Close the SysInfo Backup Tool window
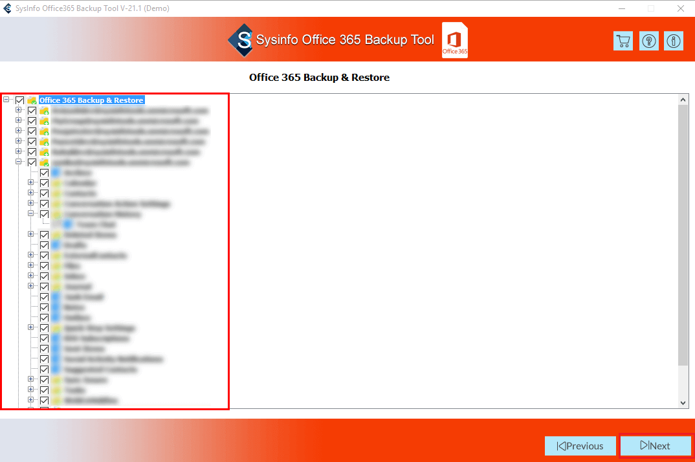Image resolution: width=695 pixels, height=462 pixels. click(x=681, y=8)
